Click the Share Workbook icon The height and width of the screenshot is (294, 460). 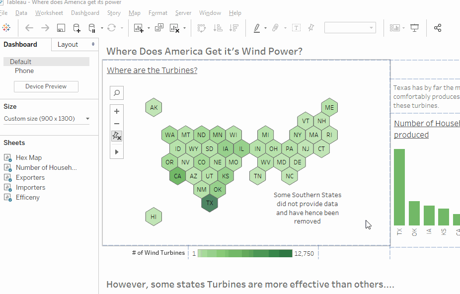438,28
